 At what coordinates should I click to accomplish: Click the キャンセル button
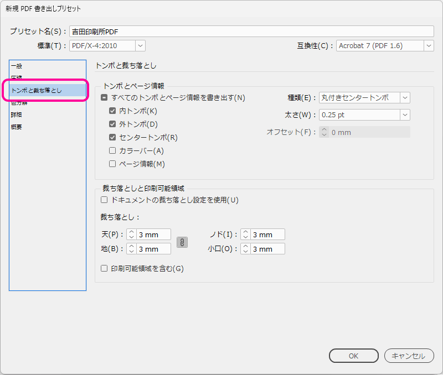pyautogui.click(x=409, y=356)
